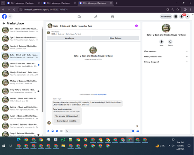The image size is (194, 155).
Task: Follow the View buyer profile link
Action: (100, 95)
